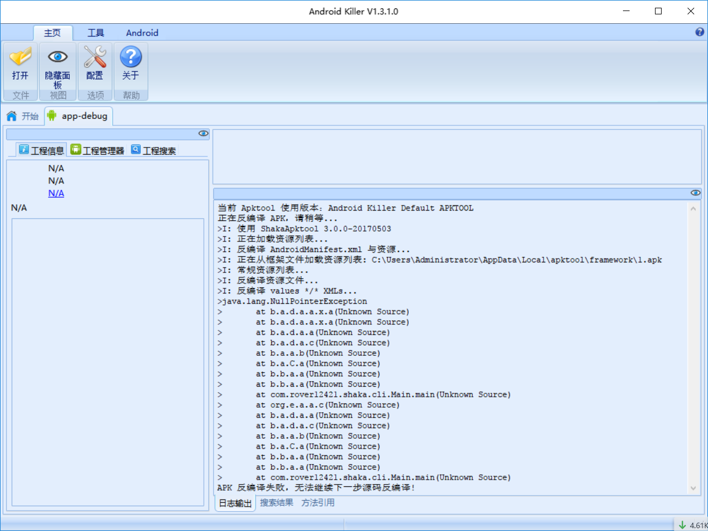This screenshot has width=708, height=531.
Task: Click the N/A blue hyperlink
Action: (56, 193)
